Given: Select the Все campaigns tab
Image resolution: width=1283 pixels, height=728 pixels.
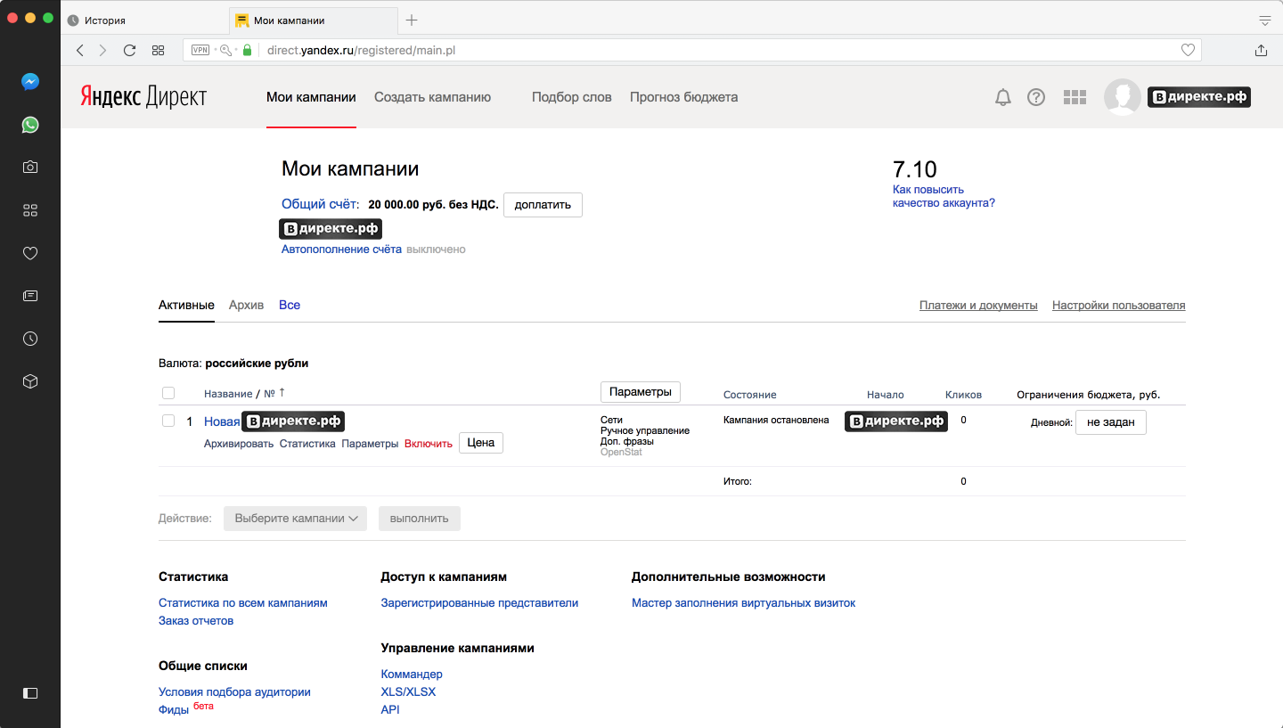Looking at the screenshot, I should [x=290, y=305].
